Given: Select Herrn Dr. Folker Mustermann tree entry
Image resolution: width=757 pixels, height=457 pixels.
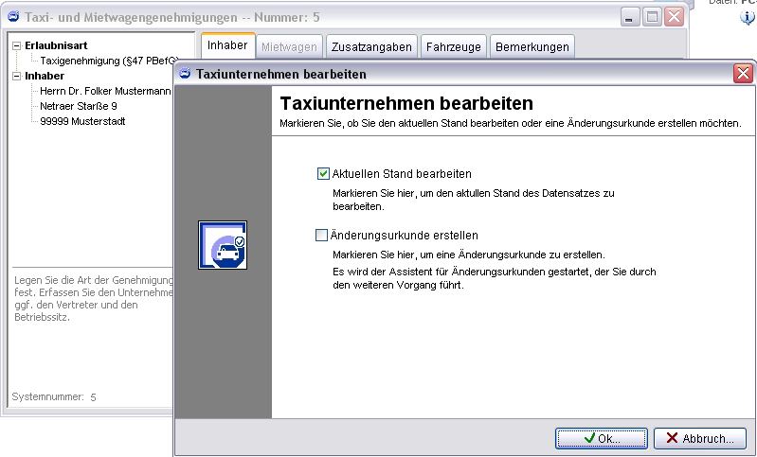Looking at the screenshot, I should (x=104, y=91).
